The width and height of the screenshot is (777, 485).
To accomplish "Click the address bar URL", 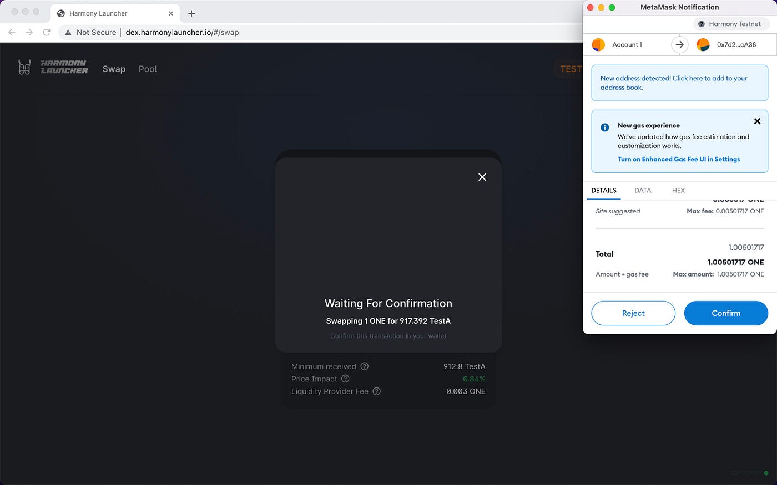I will pos(182,32).
